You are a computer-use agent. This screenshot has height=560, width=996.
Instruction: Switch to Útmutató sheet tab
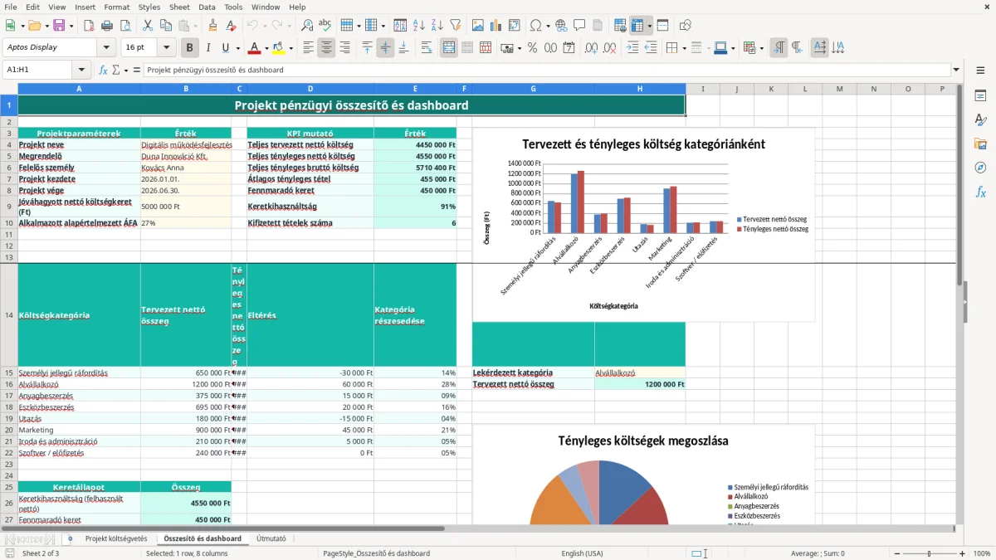[x=271, y=538]
